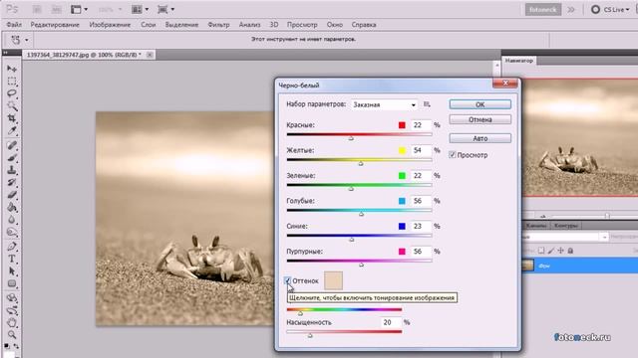This screenshot has height=358, width=638.
Task: Select the Eyedropper tool
Action: [12, 130]
